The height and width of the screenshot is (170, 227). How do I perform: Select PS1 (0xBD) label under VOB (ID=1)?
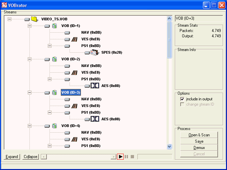pos(91,46)
